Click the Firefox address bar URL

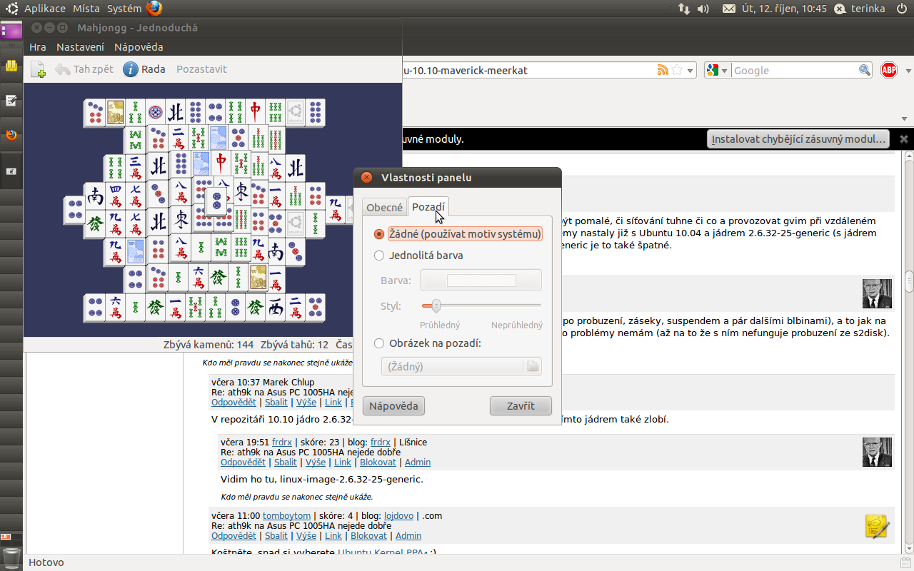[528, 70]
